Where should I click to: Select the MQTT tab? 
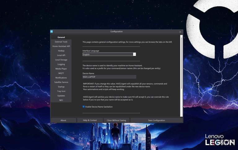pyautogui.click(x=61, y=73)
